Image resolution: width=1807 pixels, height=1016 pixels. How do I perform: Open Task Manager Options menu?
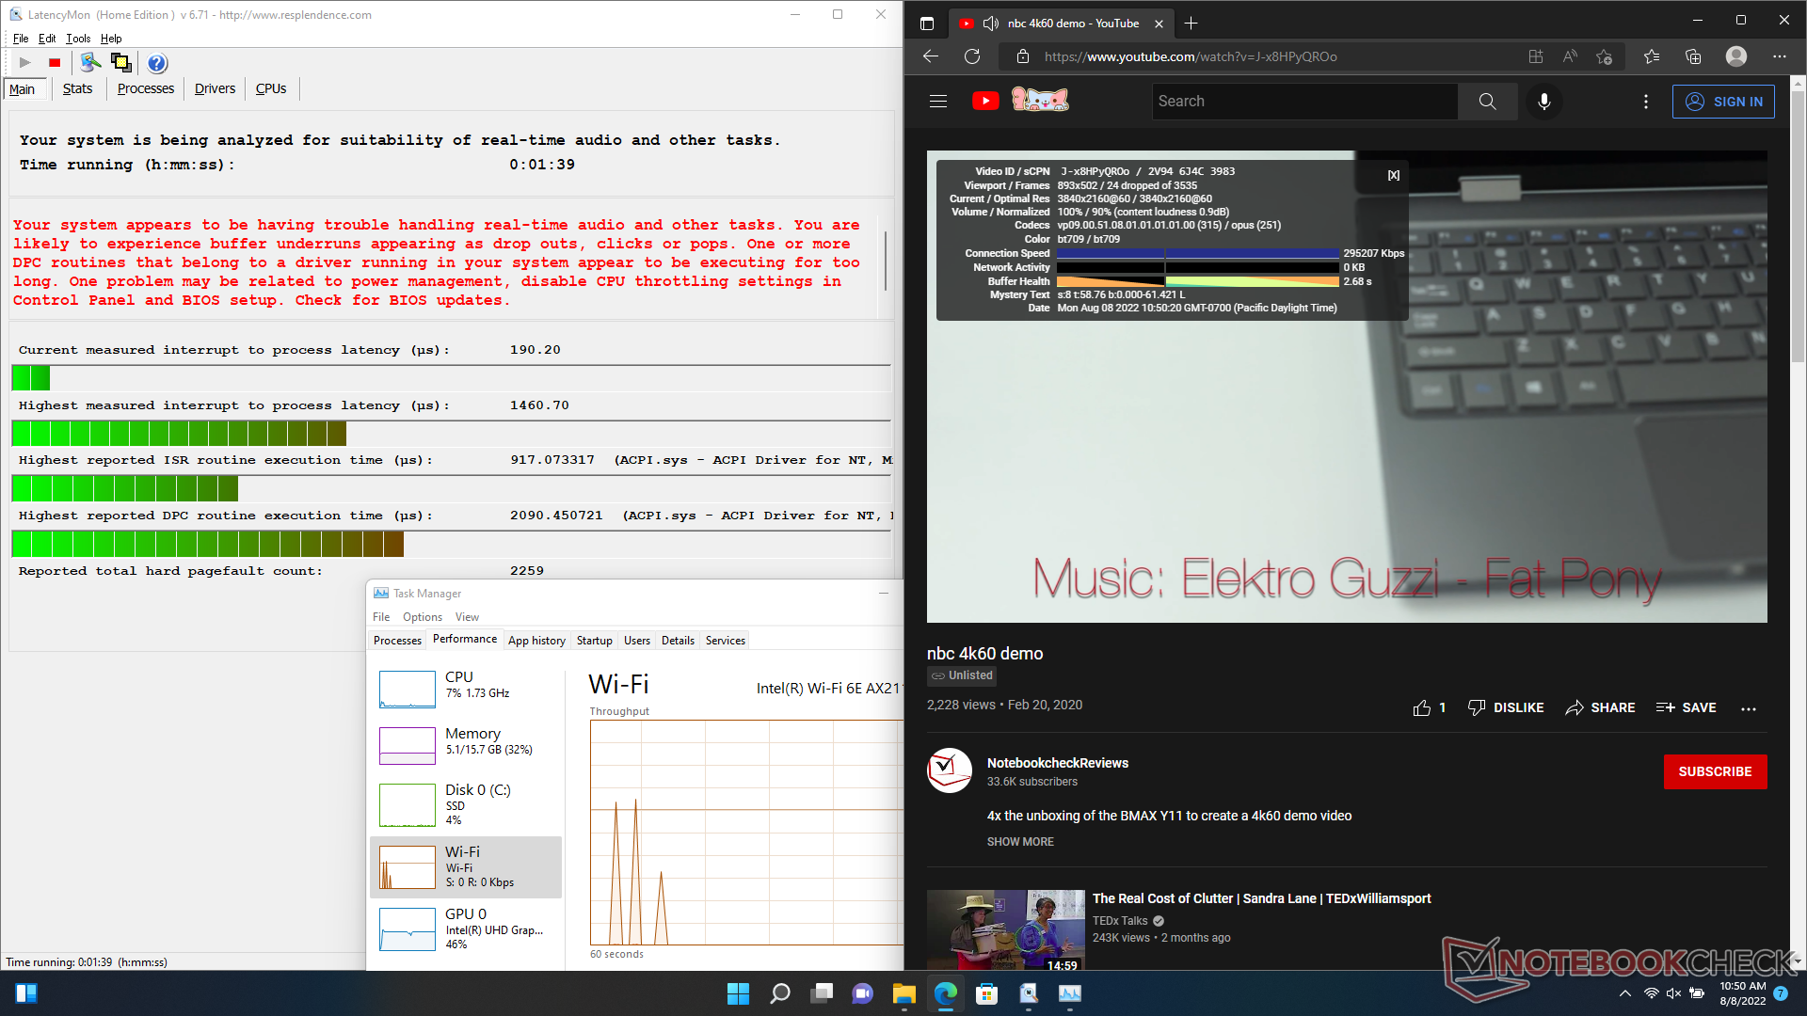[423, 617]
